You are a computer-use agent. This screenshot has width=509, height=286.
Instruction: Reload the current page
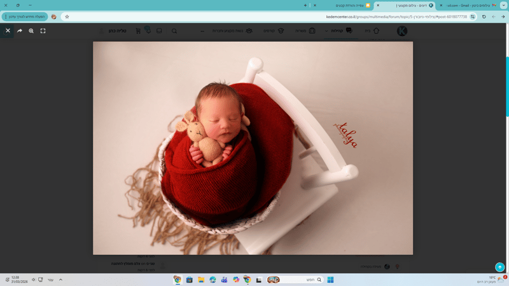point(484,17)
